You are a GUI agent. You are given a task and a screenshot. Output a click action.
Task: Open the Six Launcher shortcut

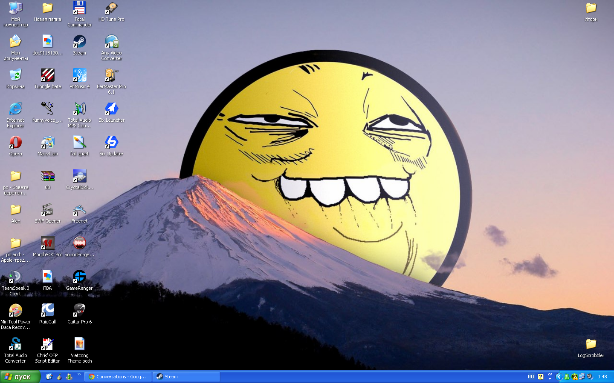coord(111,109)
